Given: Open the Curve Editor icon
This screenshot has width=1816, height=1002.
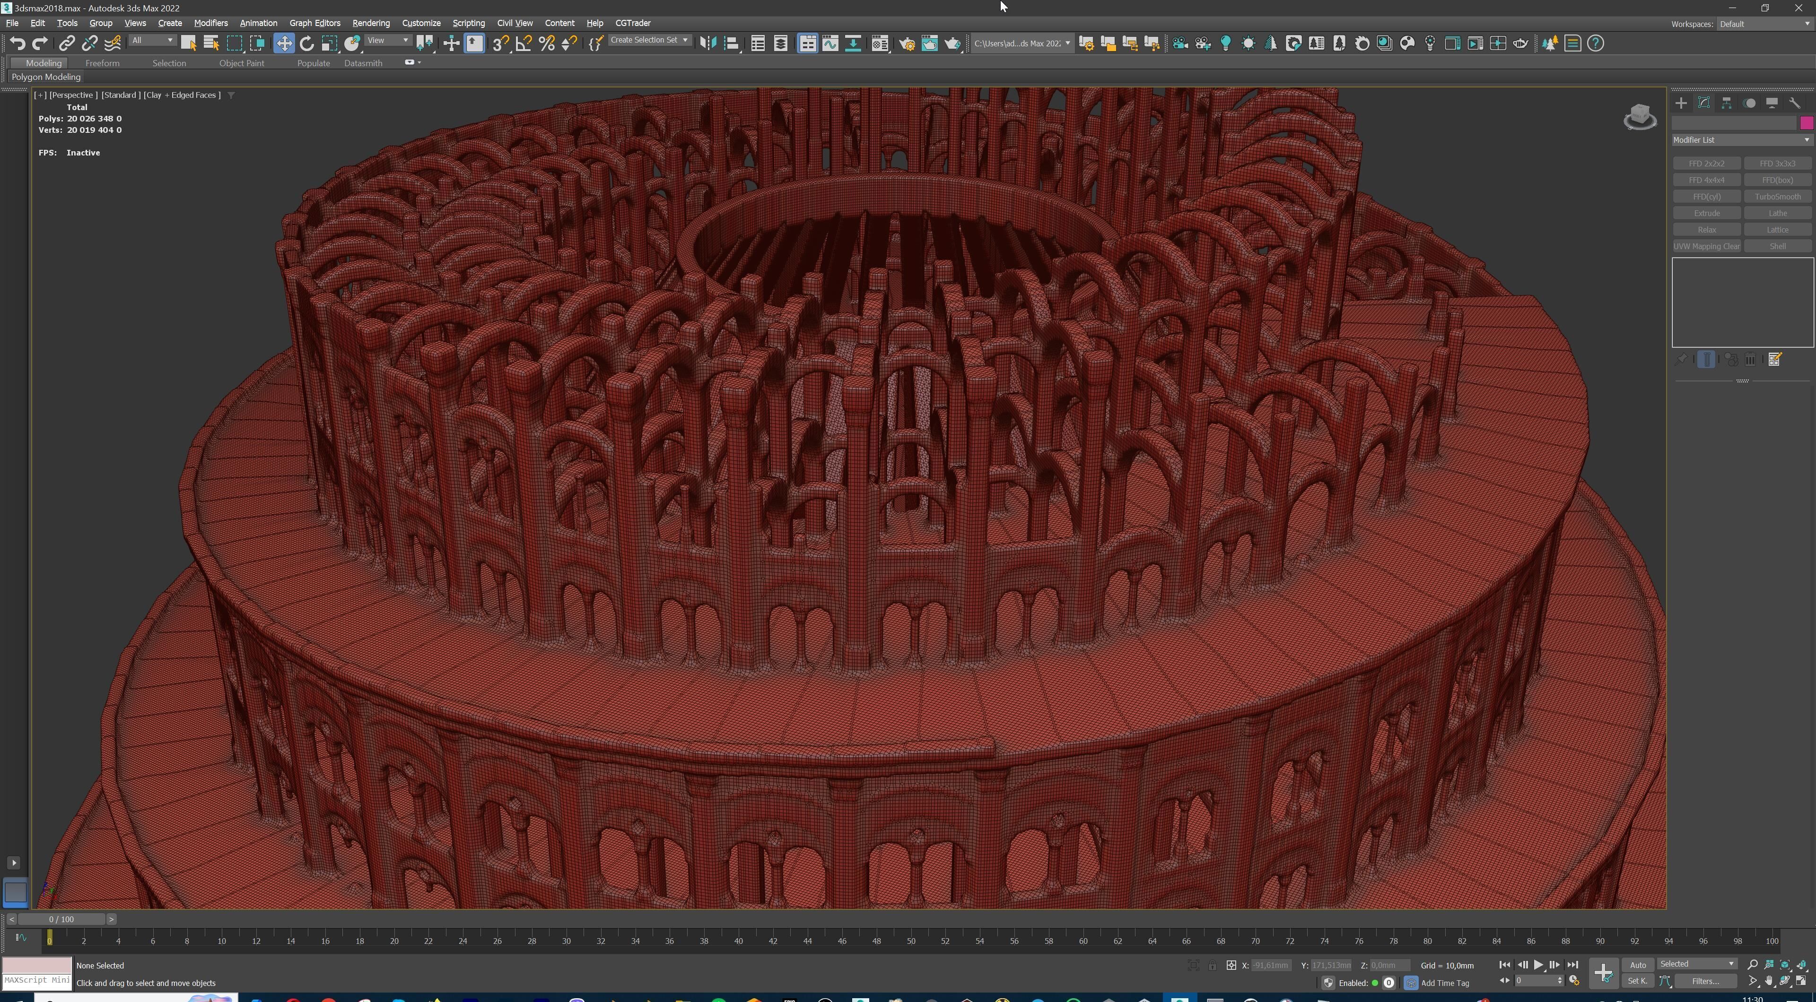Looking at the screenshot, I should (x=830, y=43).
